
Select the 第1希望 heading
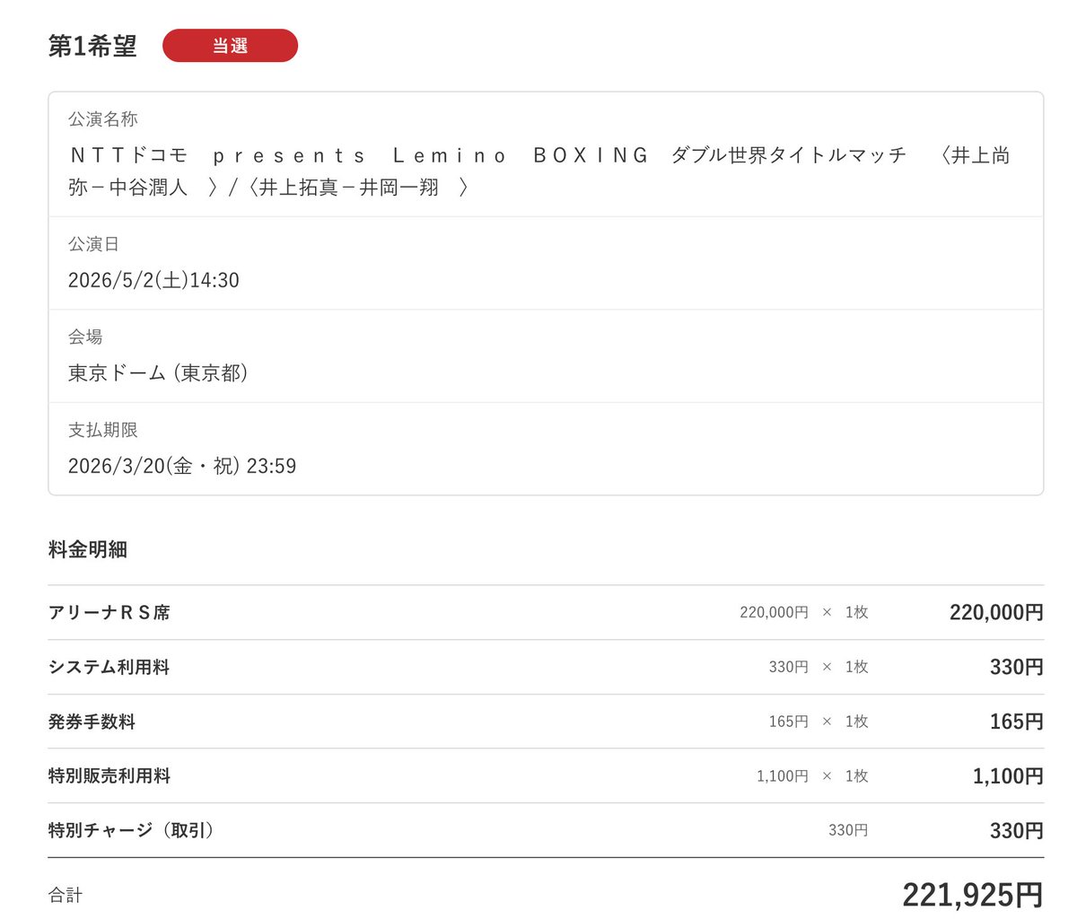92,47
